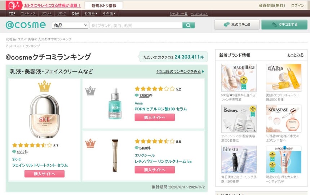Click the もっとみる link for brand news
The image size is (310, 195).
(295, 55)
